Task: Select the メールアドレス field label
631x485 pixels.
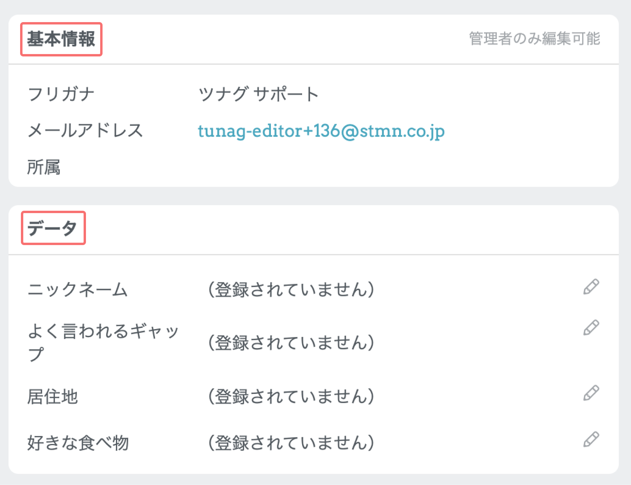Action: [x=85, y=131]
